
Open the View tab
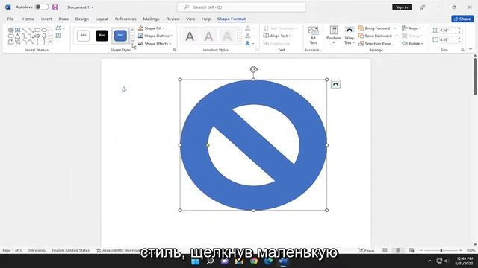click(190, 19)
